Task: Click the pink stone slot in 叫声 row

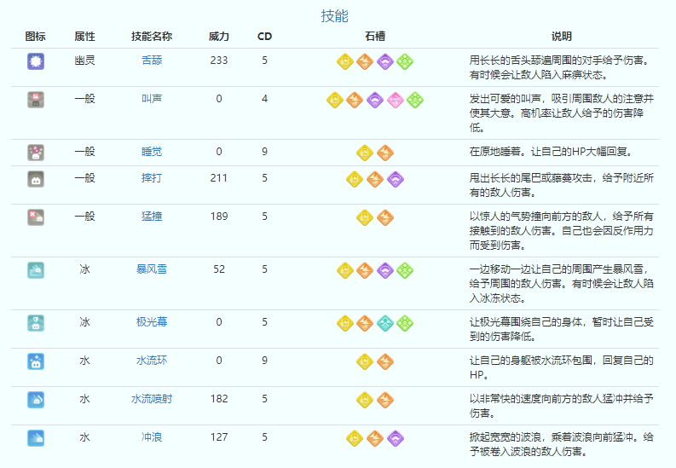Action: [x=395, y=100]
